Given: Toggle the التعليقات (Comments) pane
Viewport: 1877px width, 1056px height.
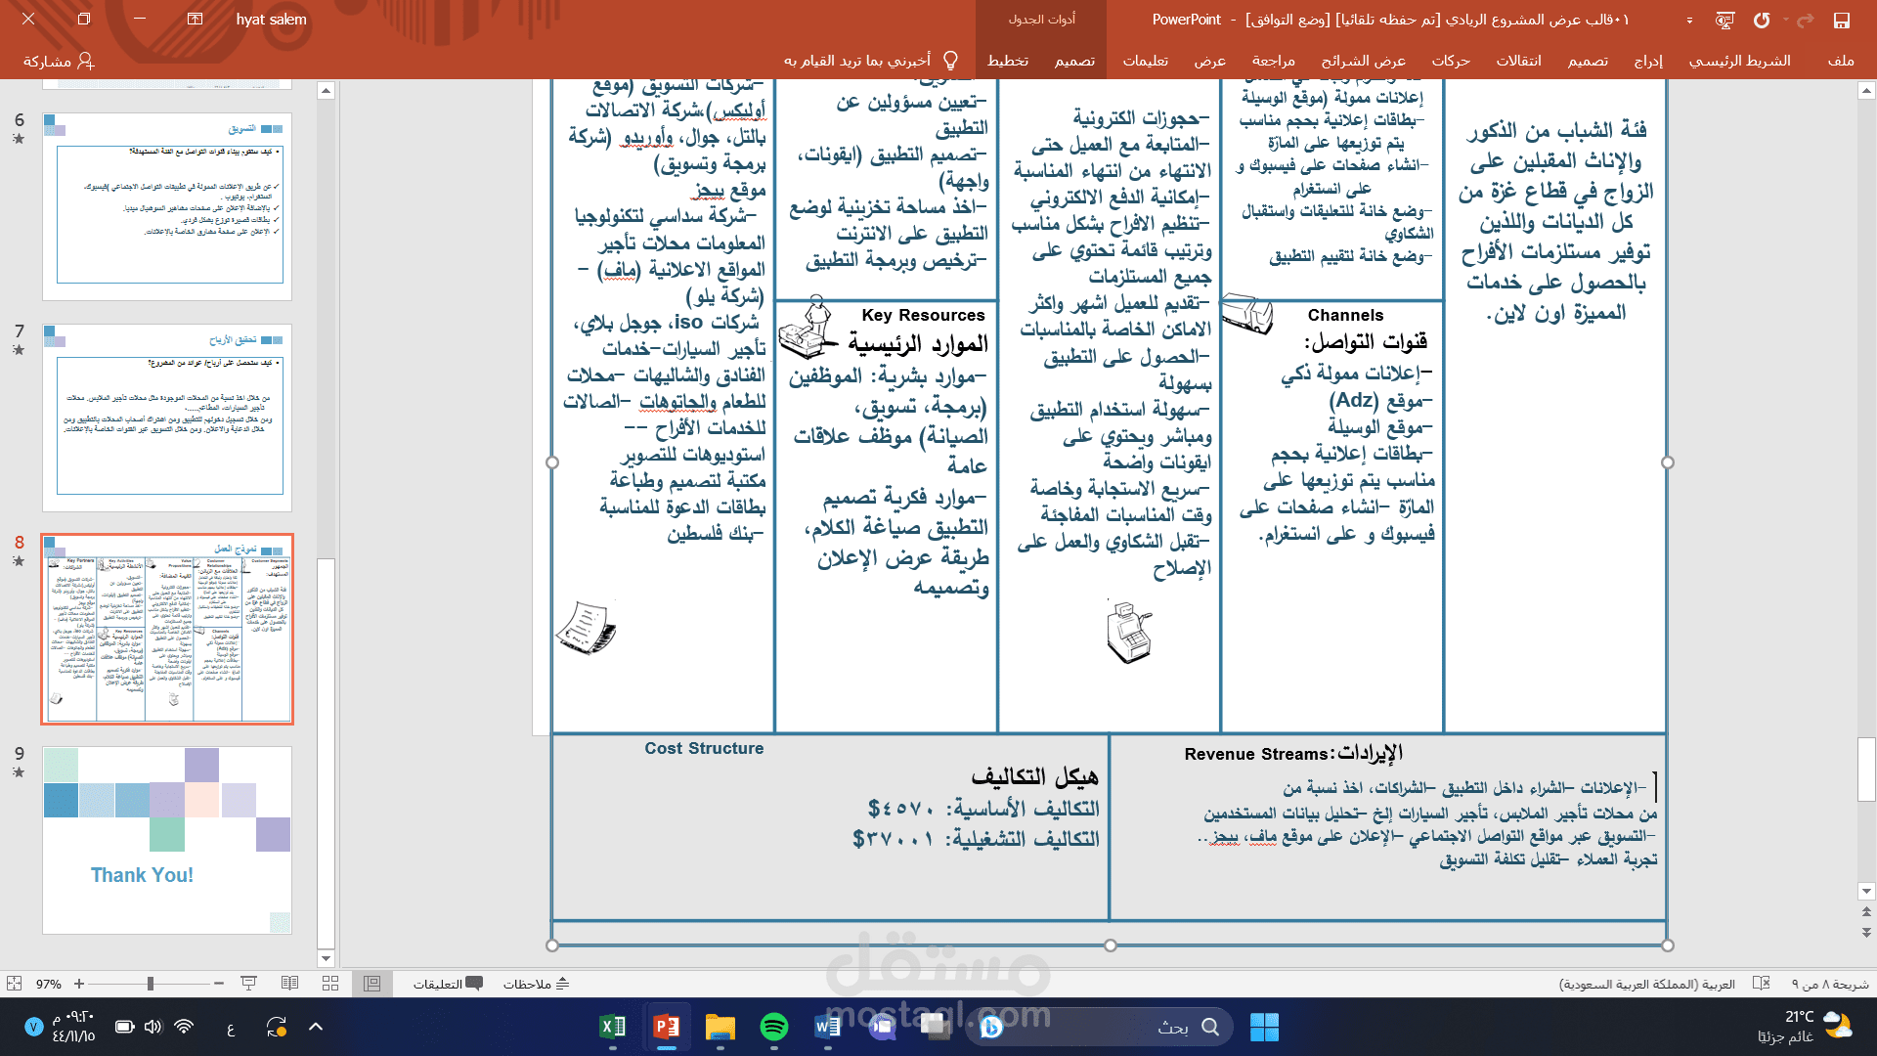Looking at the screenshot, I should tap(448, 984).
